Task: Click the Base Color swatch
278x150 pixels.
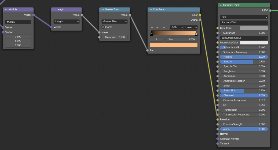Action: 254,28
